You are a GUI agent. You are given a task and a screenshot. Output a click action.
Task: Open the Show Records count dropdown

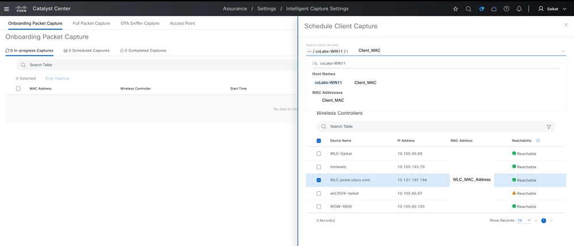coord(524,220)
